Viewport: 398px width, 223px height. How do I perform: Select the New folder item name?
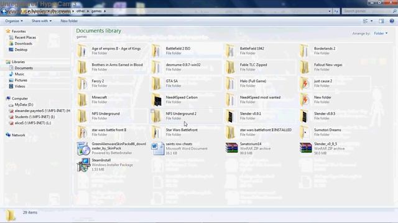[322, 97]
